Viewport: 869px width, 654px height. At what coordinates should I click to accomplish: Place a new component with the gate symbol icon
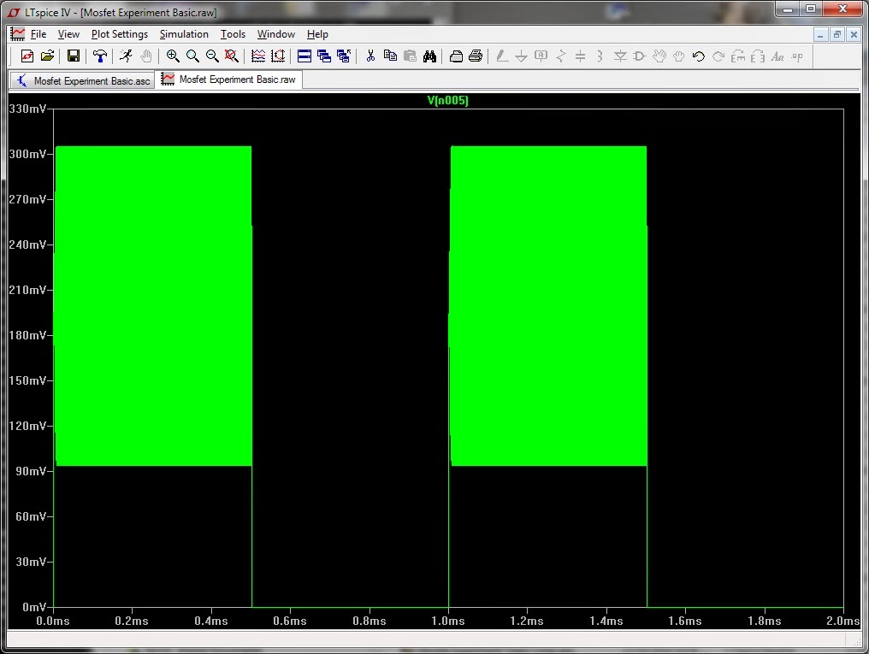639,56
